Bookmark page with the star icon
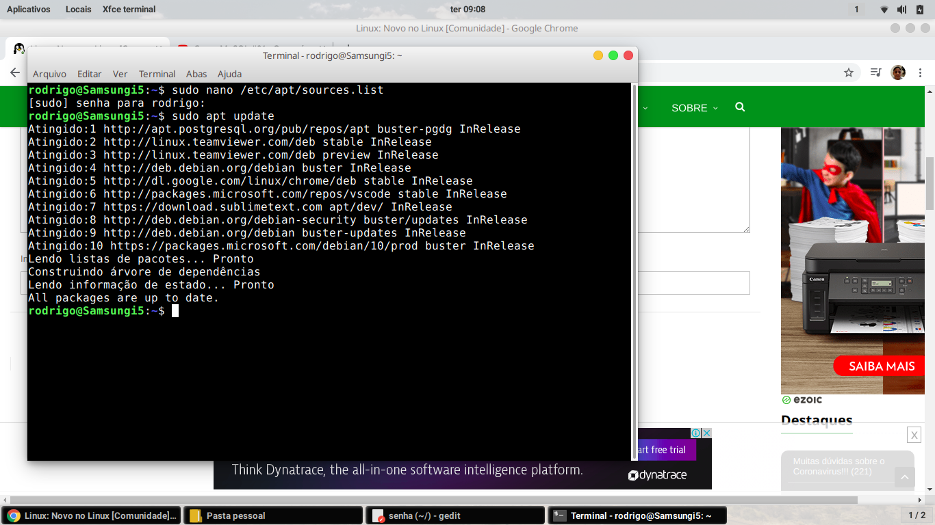The width and height of the screenshot is (935, 525). [849, 72]
